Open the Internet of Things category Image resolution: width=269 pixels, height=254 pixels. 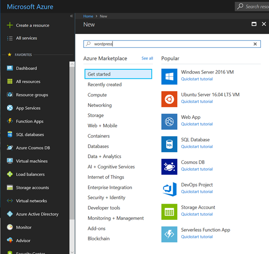[x=106, y=177]
